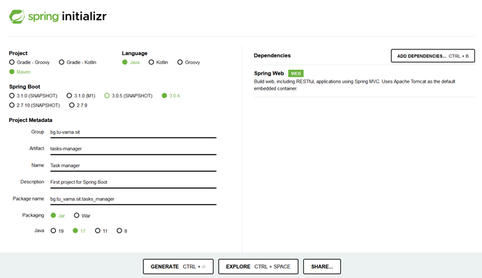Choose Groovy as the language

pyautogui.click(x=189, y=62)
